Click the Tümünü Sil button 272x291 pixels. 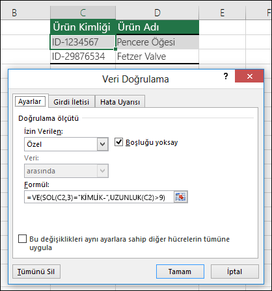tap(36, 272)
